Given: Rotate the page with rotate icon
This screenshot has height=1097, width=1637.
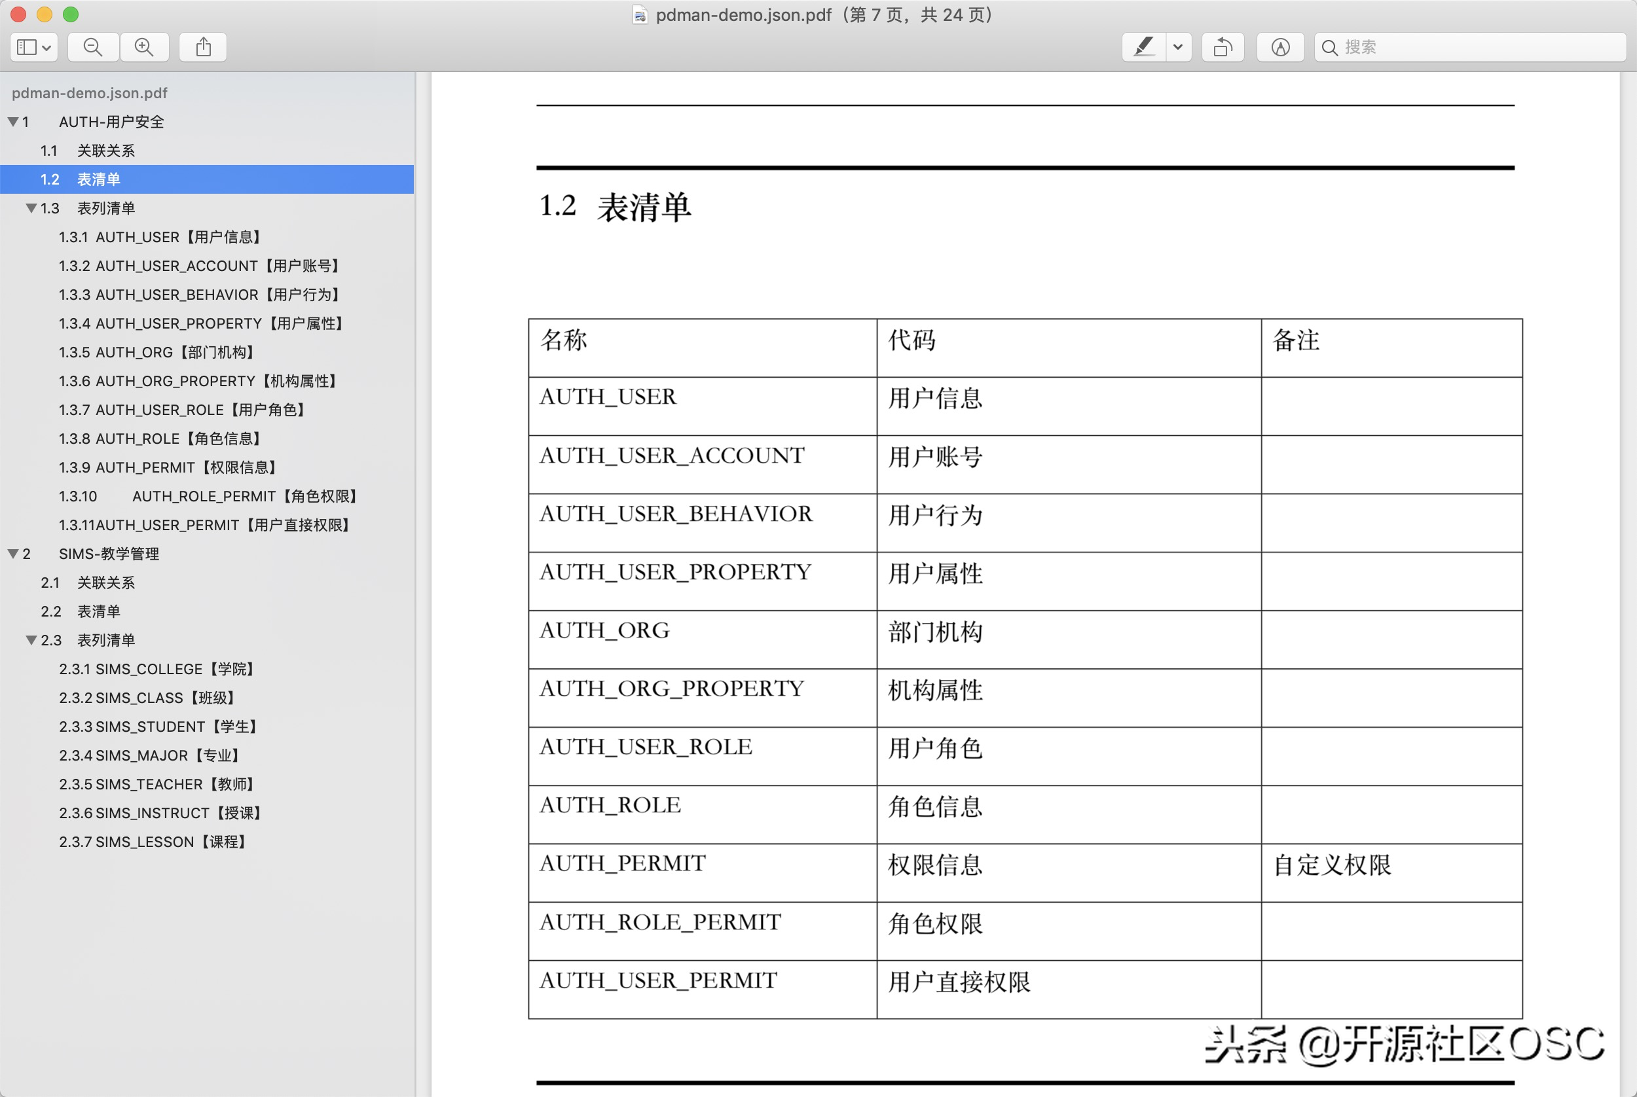Looking at the screenshot, I should [1223, 47].
